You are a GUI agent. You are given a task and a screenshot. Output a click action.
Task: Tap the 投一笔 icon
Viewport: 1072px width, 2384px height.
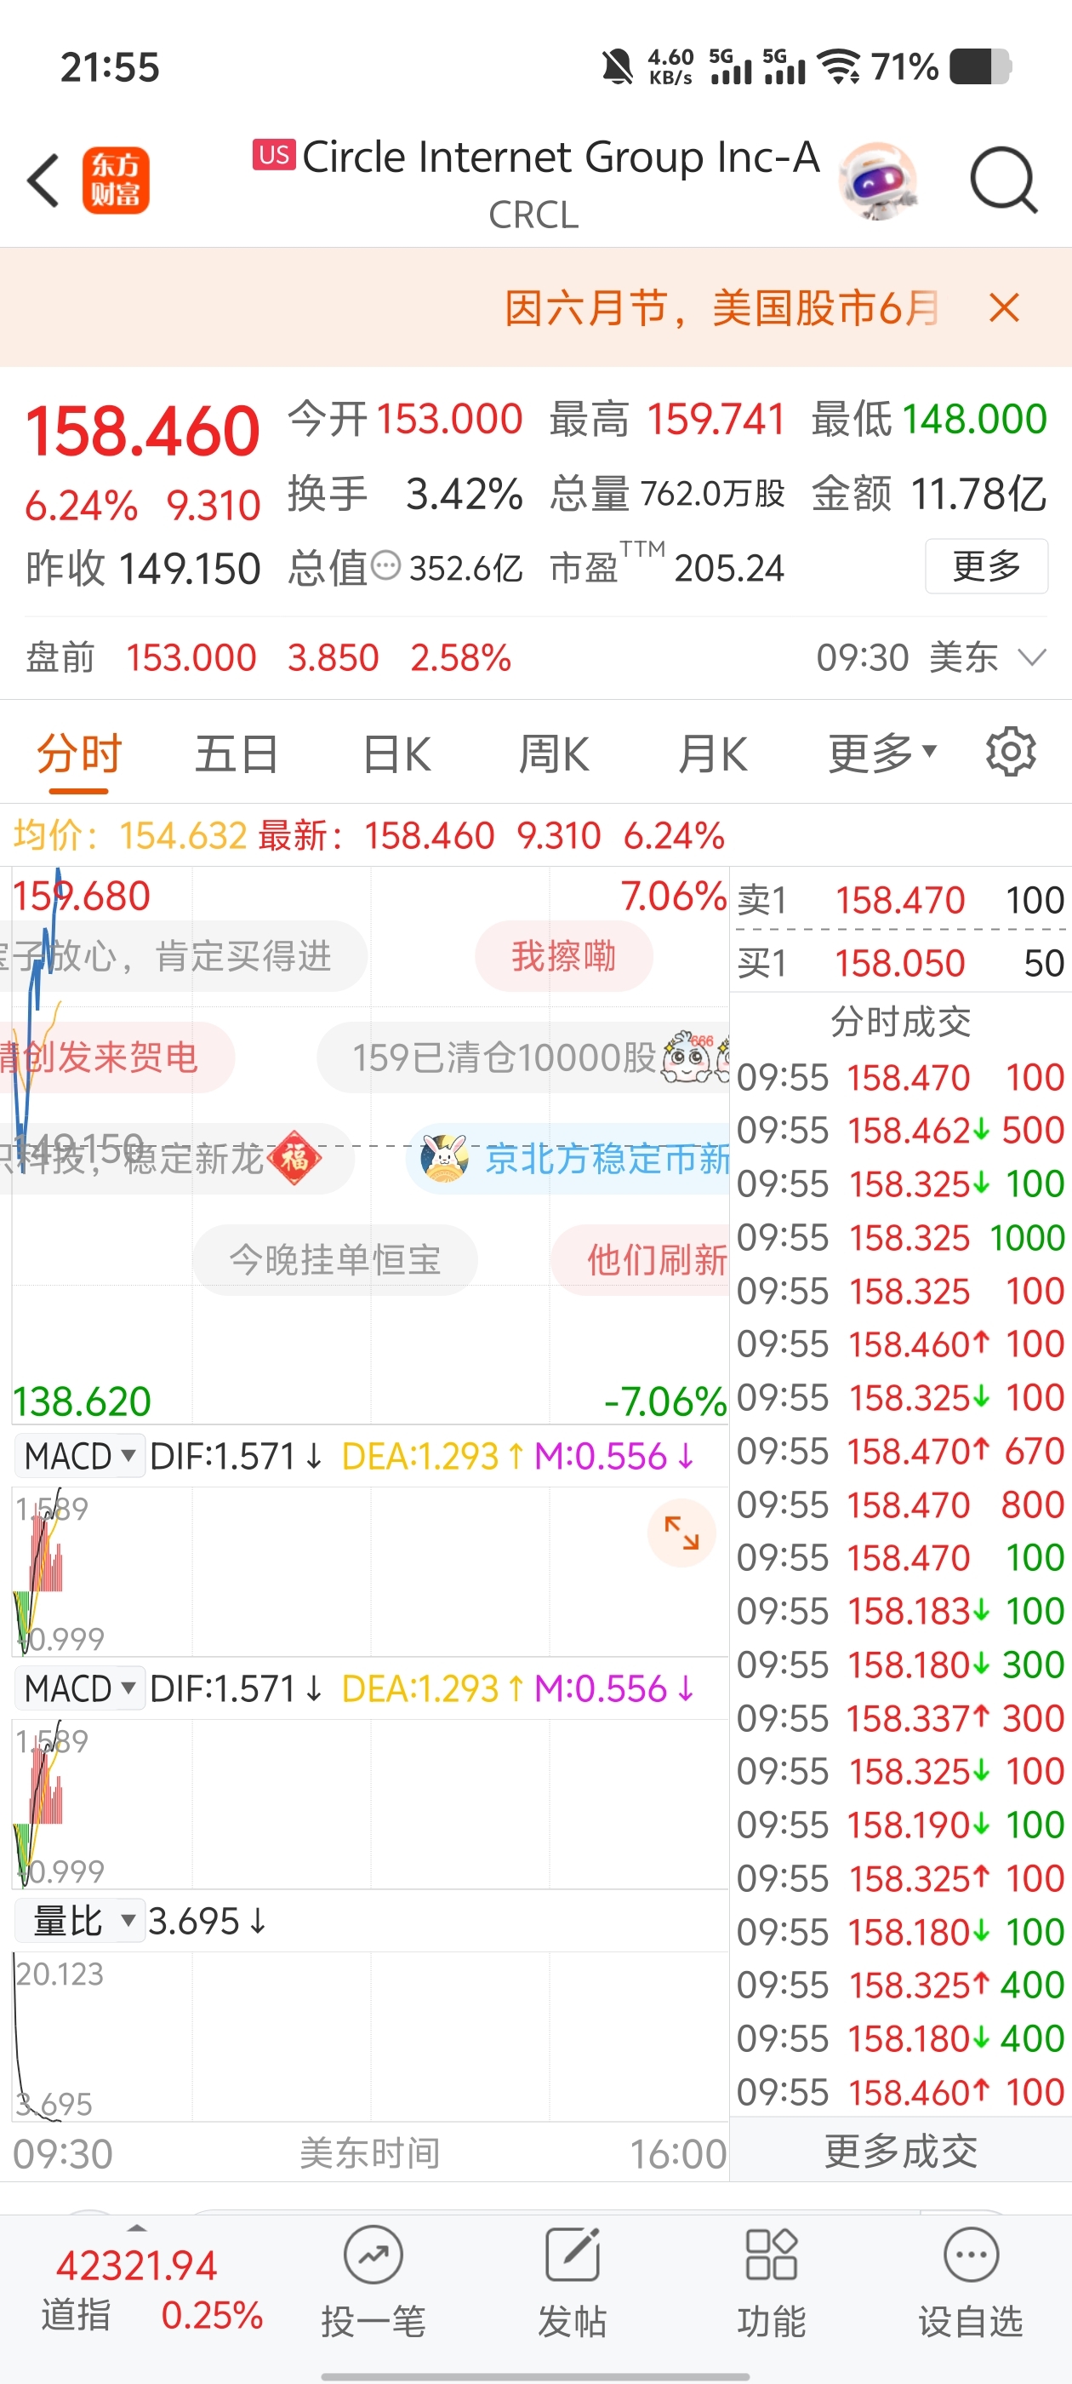373,2256
